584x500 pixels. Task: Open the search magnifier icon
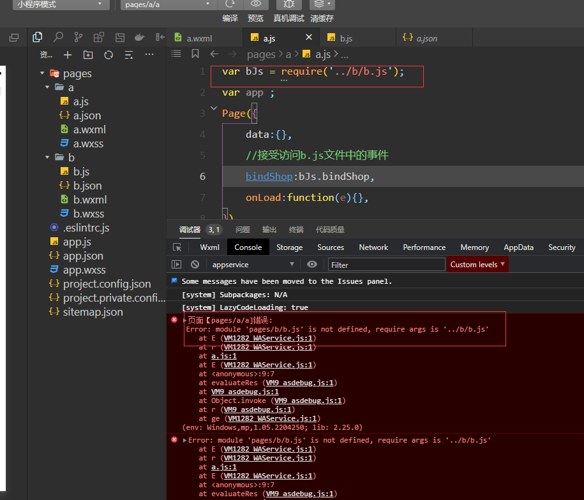click(x=57, y=37)
